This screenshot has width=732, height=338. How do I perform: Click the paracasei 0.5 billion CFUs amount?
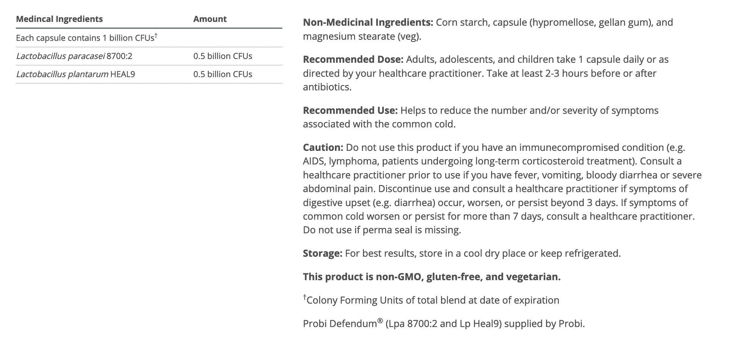point(222,56)
